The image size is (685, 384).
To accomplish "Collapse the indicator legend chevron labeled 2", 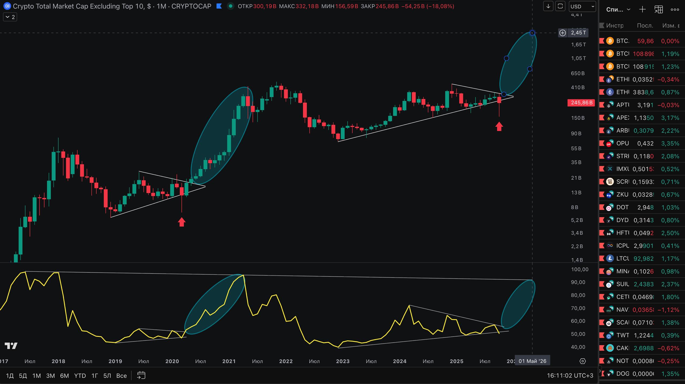I will [x=10, y=17].
